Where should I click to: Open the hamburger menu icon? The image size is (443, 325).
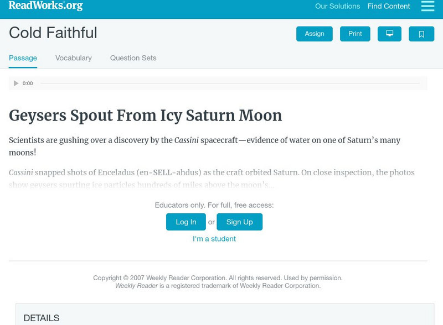427,6
